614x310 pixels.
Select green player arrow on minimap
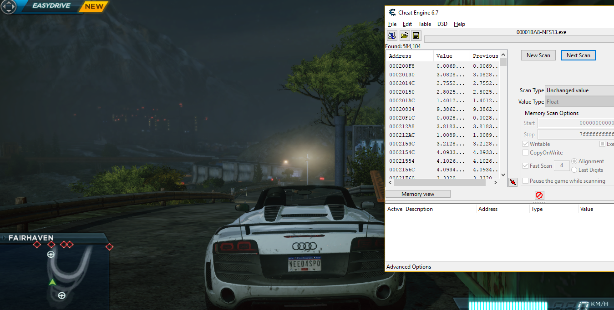52,282
